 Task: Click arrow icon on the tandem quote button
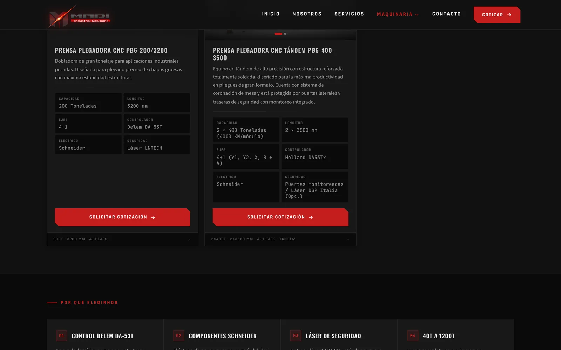pyautogui.click(x=311, y=217)
